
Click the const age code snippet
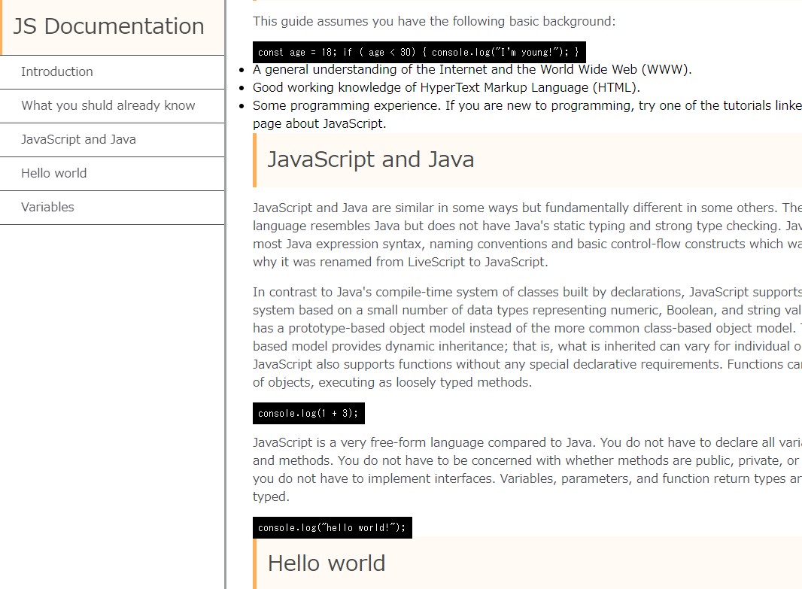coord(418,52)
